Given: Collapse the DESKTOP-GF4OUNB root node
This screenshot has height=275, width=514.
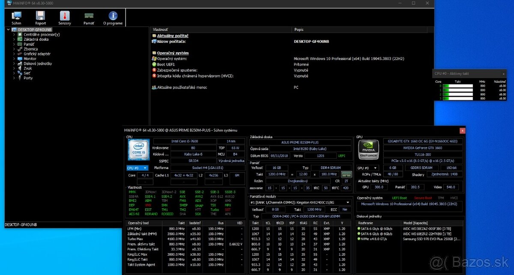Looking at the screenshot, I should coord(9,30).
